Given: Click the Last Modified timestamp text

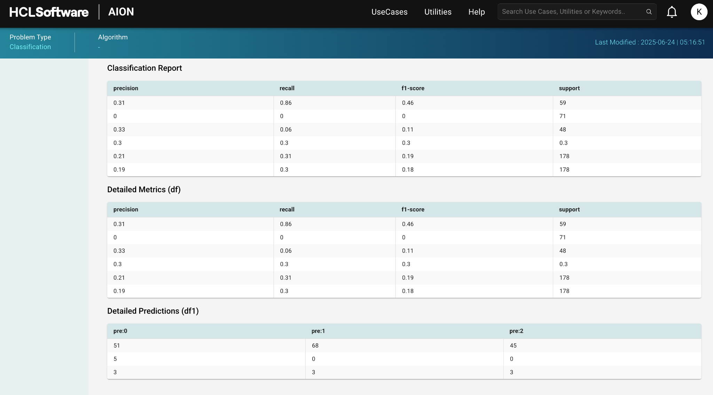Looking at the screenshot, I should point(650,42).
